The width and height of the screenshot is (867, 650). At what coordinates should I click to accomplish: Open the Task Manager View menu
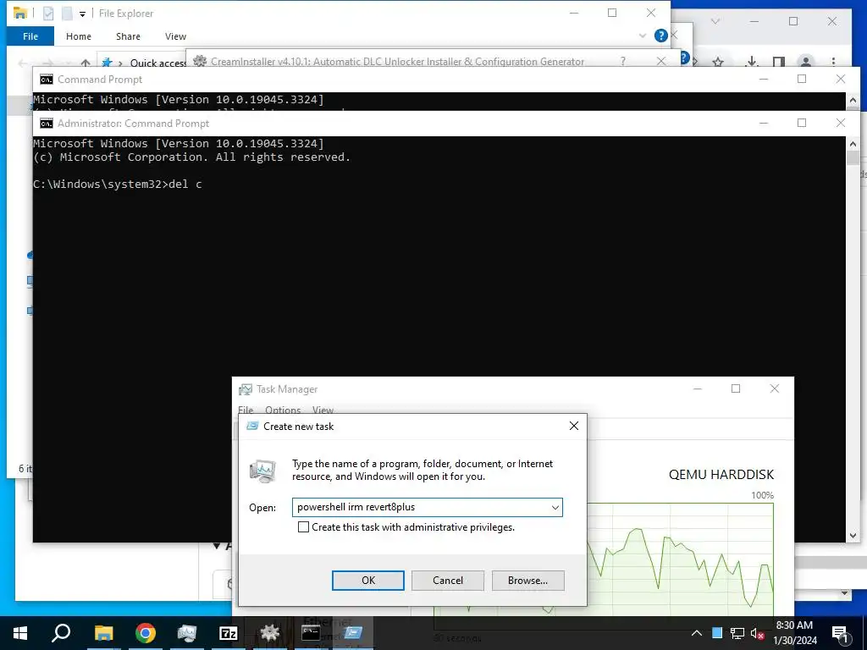(x=323, y=410)
